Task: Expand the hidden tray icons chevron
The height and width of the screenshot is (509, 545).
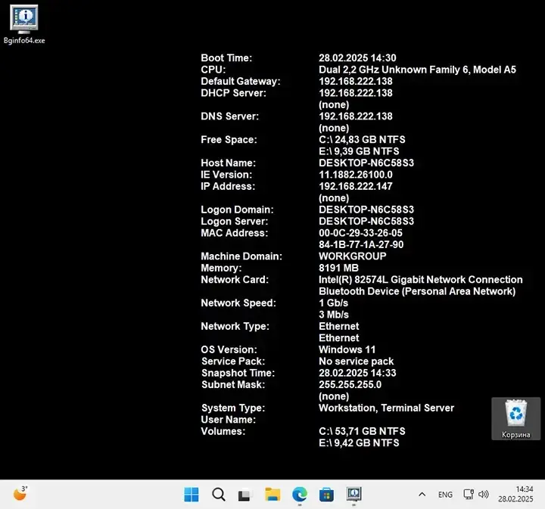Action: tap(422, 495)
